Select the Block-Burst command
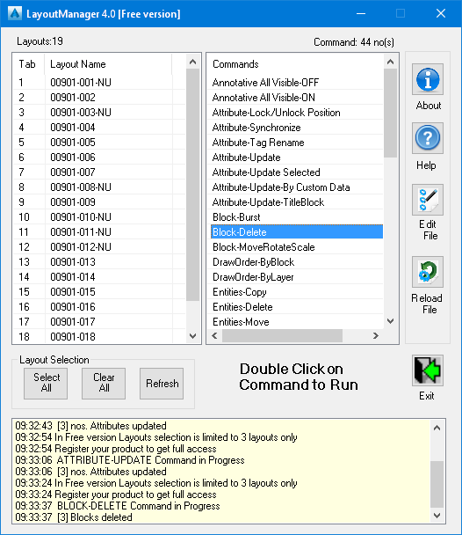 (x=295, y=217)
